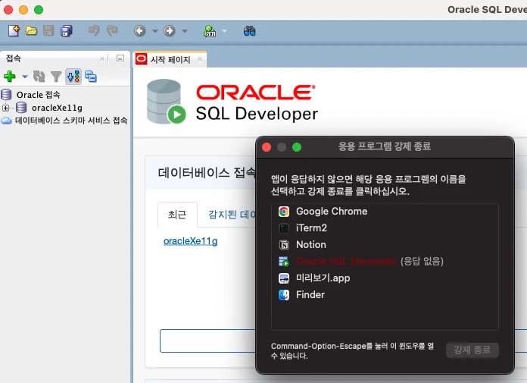Viewport: 527px width, 383px height.
Task: Select Finder in force quit list
Action: coord(385,295)
